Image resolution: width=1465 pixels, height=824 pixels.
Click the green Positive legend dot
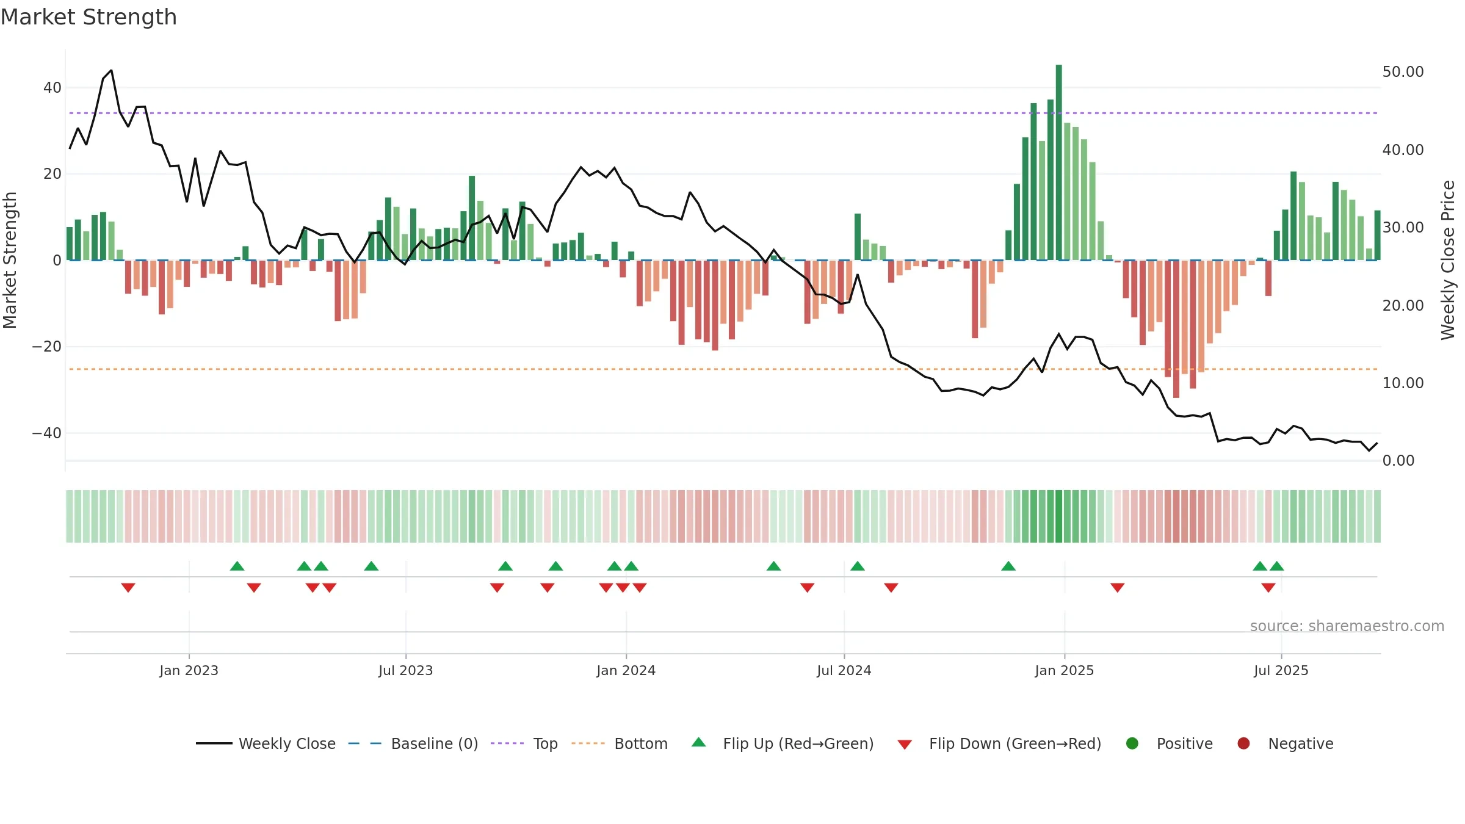[x=1132, y=743]
